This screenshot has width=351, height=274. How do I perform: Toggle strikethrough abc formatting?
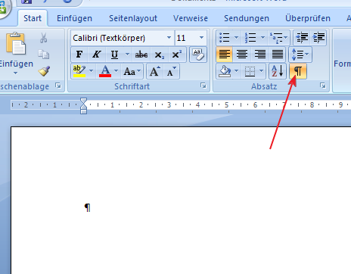[141, 54]
